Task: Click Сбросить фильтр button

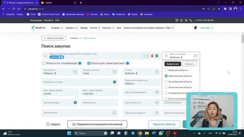Action: (164, 124)
